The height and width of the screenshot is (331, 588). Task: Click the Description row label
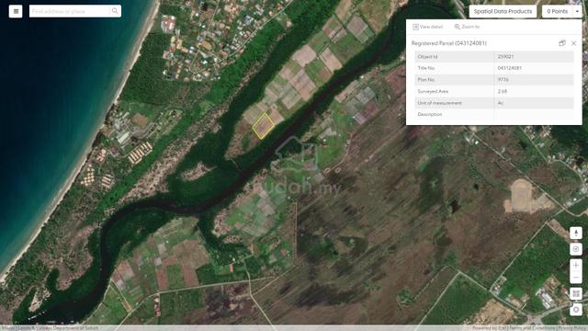[x=430, y=114]
